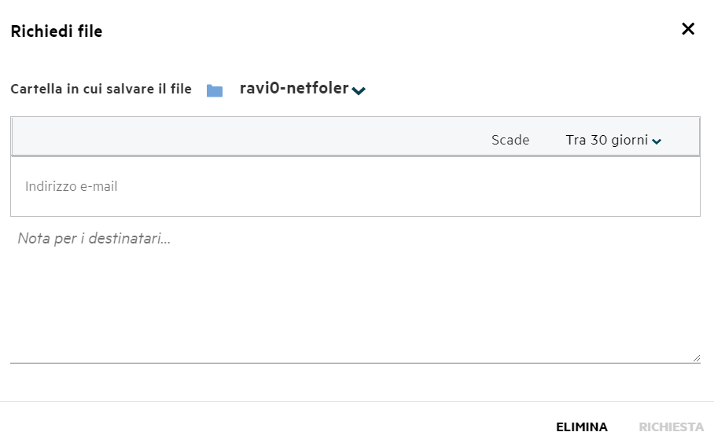714x443 pixels.
Task: Click the Richiedi file dialog title
Action: click(57, 31)
